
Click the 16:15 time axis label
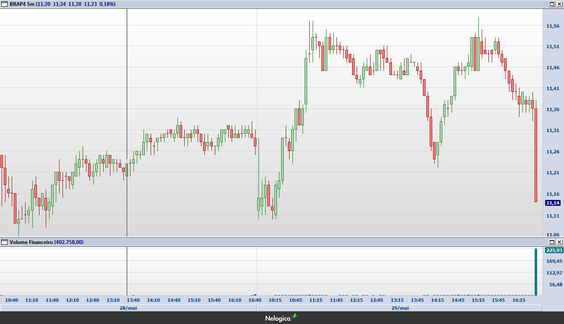[x=519, y=300]
